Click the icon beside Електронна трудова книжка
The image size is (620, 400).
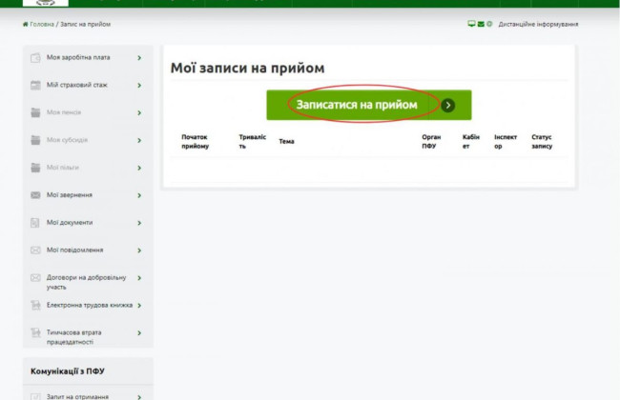[x=35, y=305]
